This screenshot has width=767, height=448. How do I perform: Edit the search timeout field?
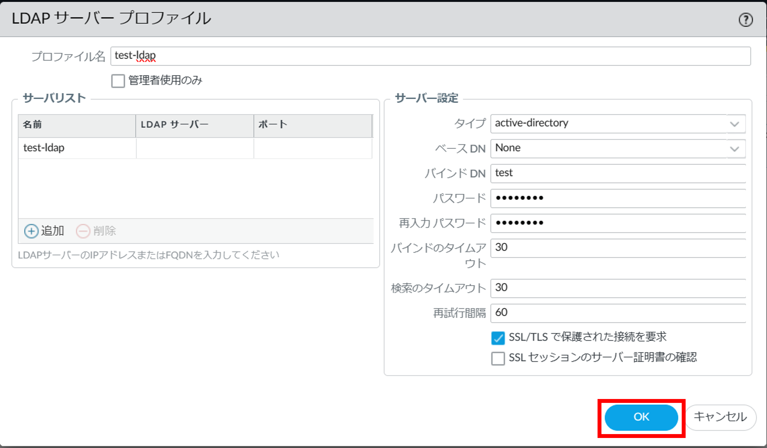pos(618,288)
